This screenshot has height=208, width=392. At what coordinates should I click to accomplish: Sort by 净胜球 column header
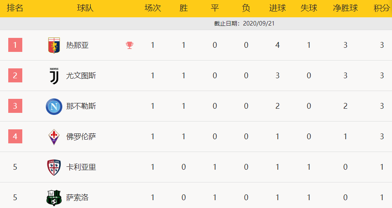(x=345, y=8)
